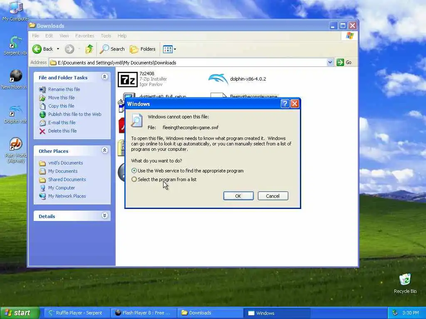426x319 pixels.
Task: Select Use the Web service option
Action: pos(188,171)
